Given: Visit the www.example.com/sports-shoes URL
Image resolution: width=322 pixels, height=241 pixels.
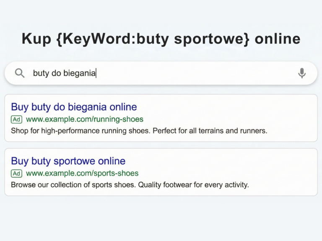Looking at the screenshot, I should click(82, 173).
